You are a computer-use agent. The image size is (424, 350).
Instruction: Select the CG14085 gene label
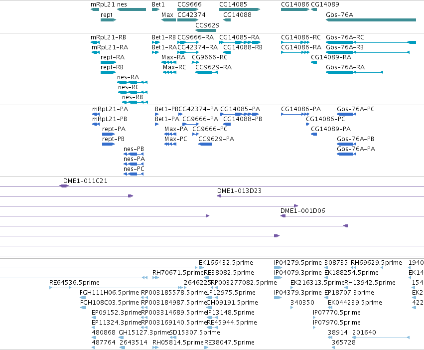tap(233, 4)
